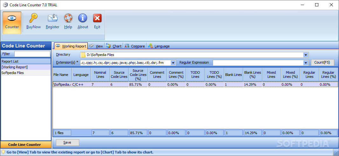This screenshot has width=339, height=156.
Task: Click the red Exit icon
Action: coord(97,18)
